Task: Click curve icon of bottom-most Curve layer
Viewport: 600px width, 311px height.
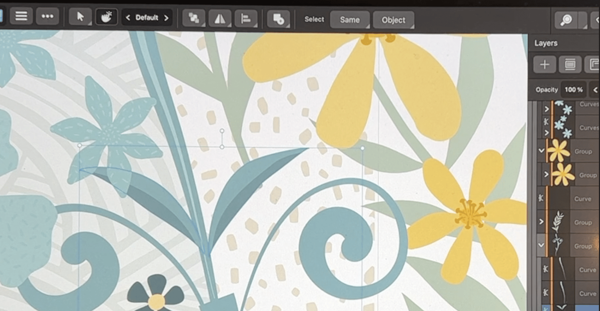Action: (546, 292)
